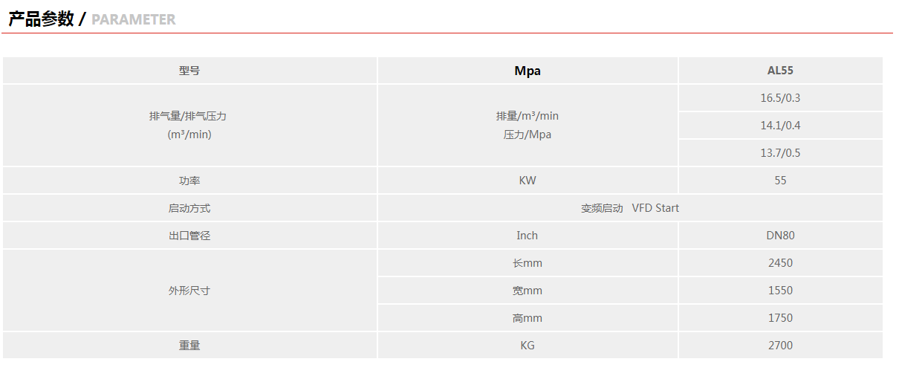Click the bold Mpa header cell
The height and width of the screenshot is (382, 899).
528,71
